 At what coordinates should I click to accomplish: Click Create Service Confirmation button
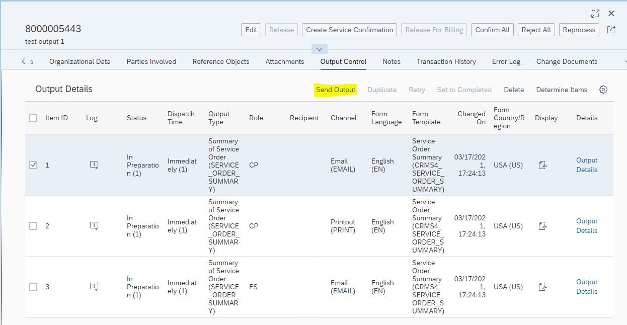[350, 30]
